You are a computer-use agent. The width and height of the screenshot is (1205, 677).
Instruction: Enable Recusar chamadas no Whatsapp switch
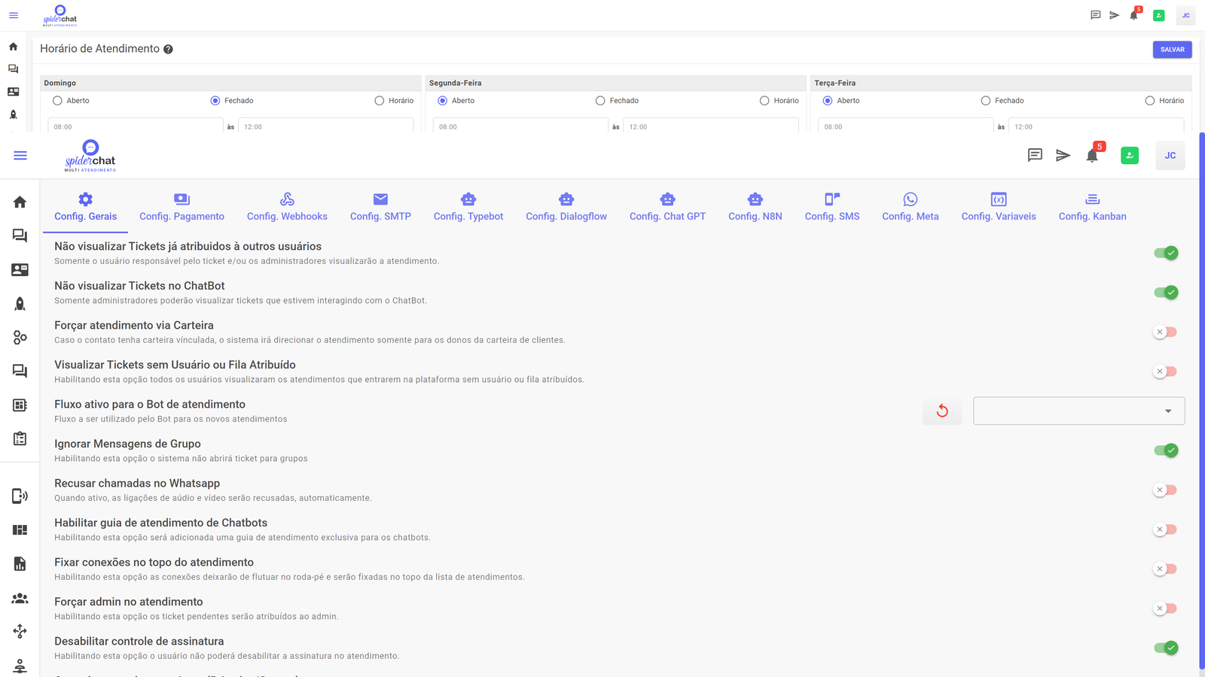tap(1165, 490)
